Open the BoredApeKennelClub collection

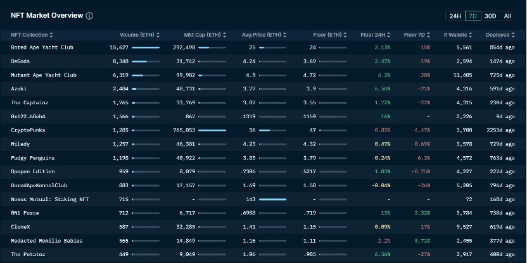39,185
